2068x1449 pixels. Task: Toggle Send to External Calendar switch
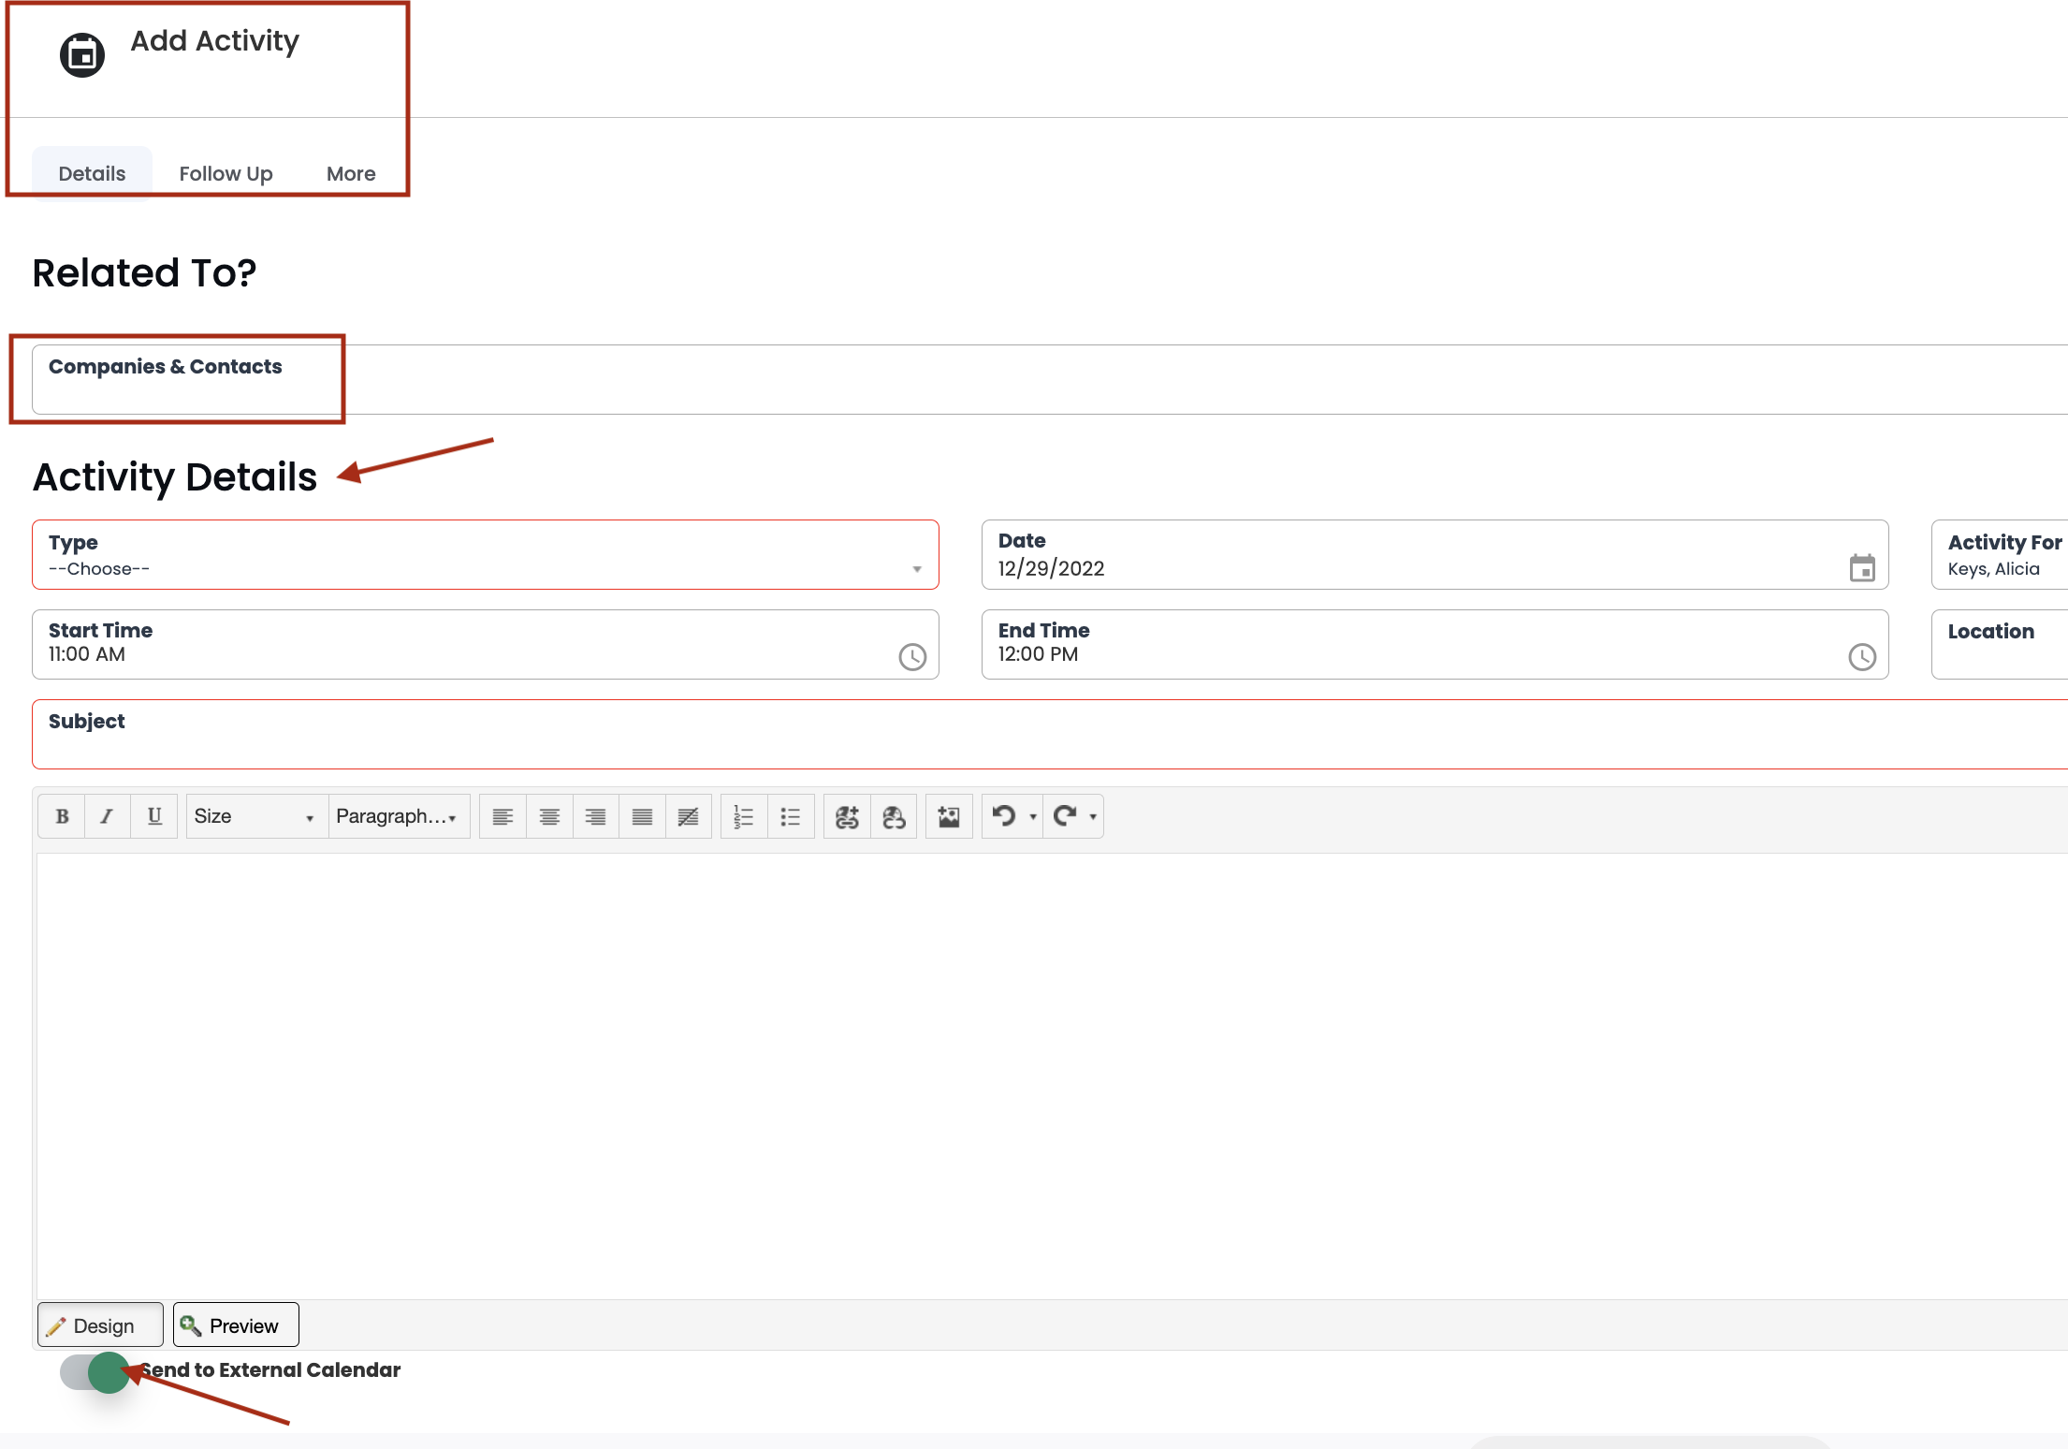pyautogui.click(x=95, y=1372)
